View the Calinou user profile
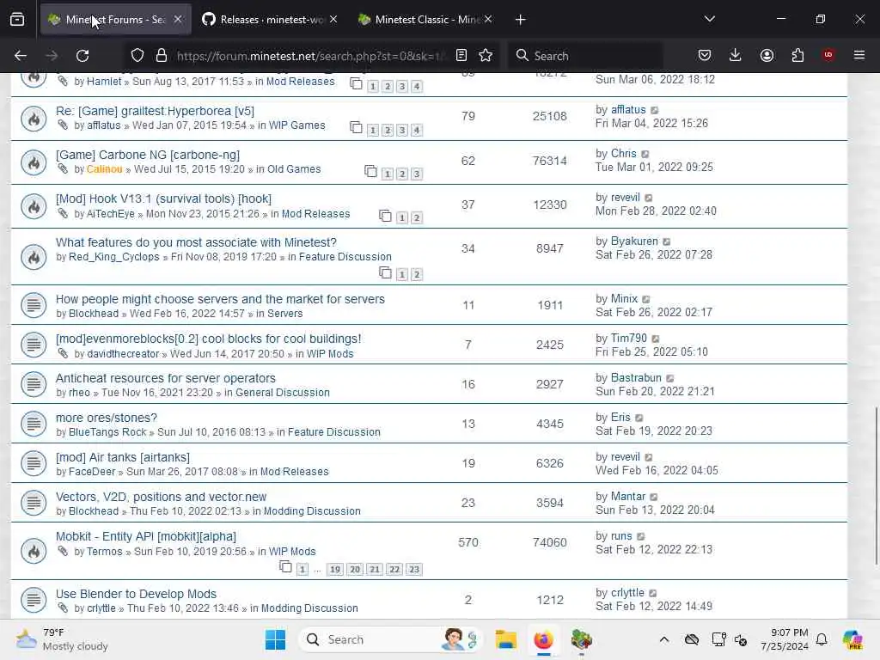This screenshot has width=880, height=660. pos(104,169)
